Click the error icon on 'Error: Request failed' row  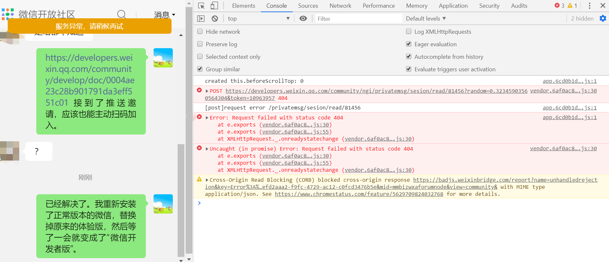(199, 117)
